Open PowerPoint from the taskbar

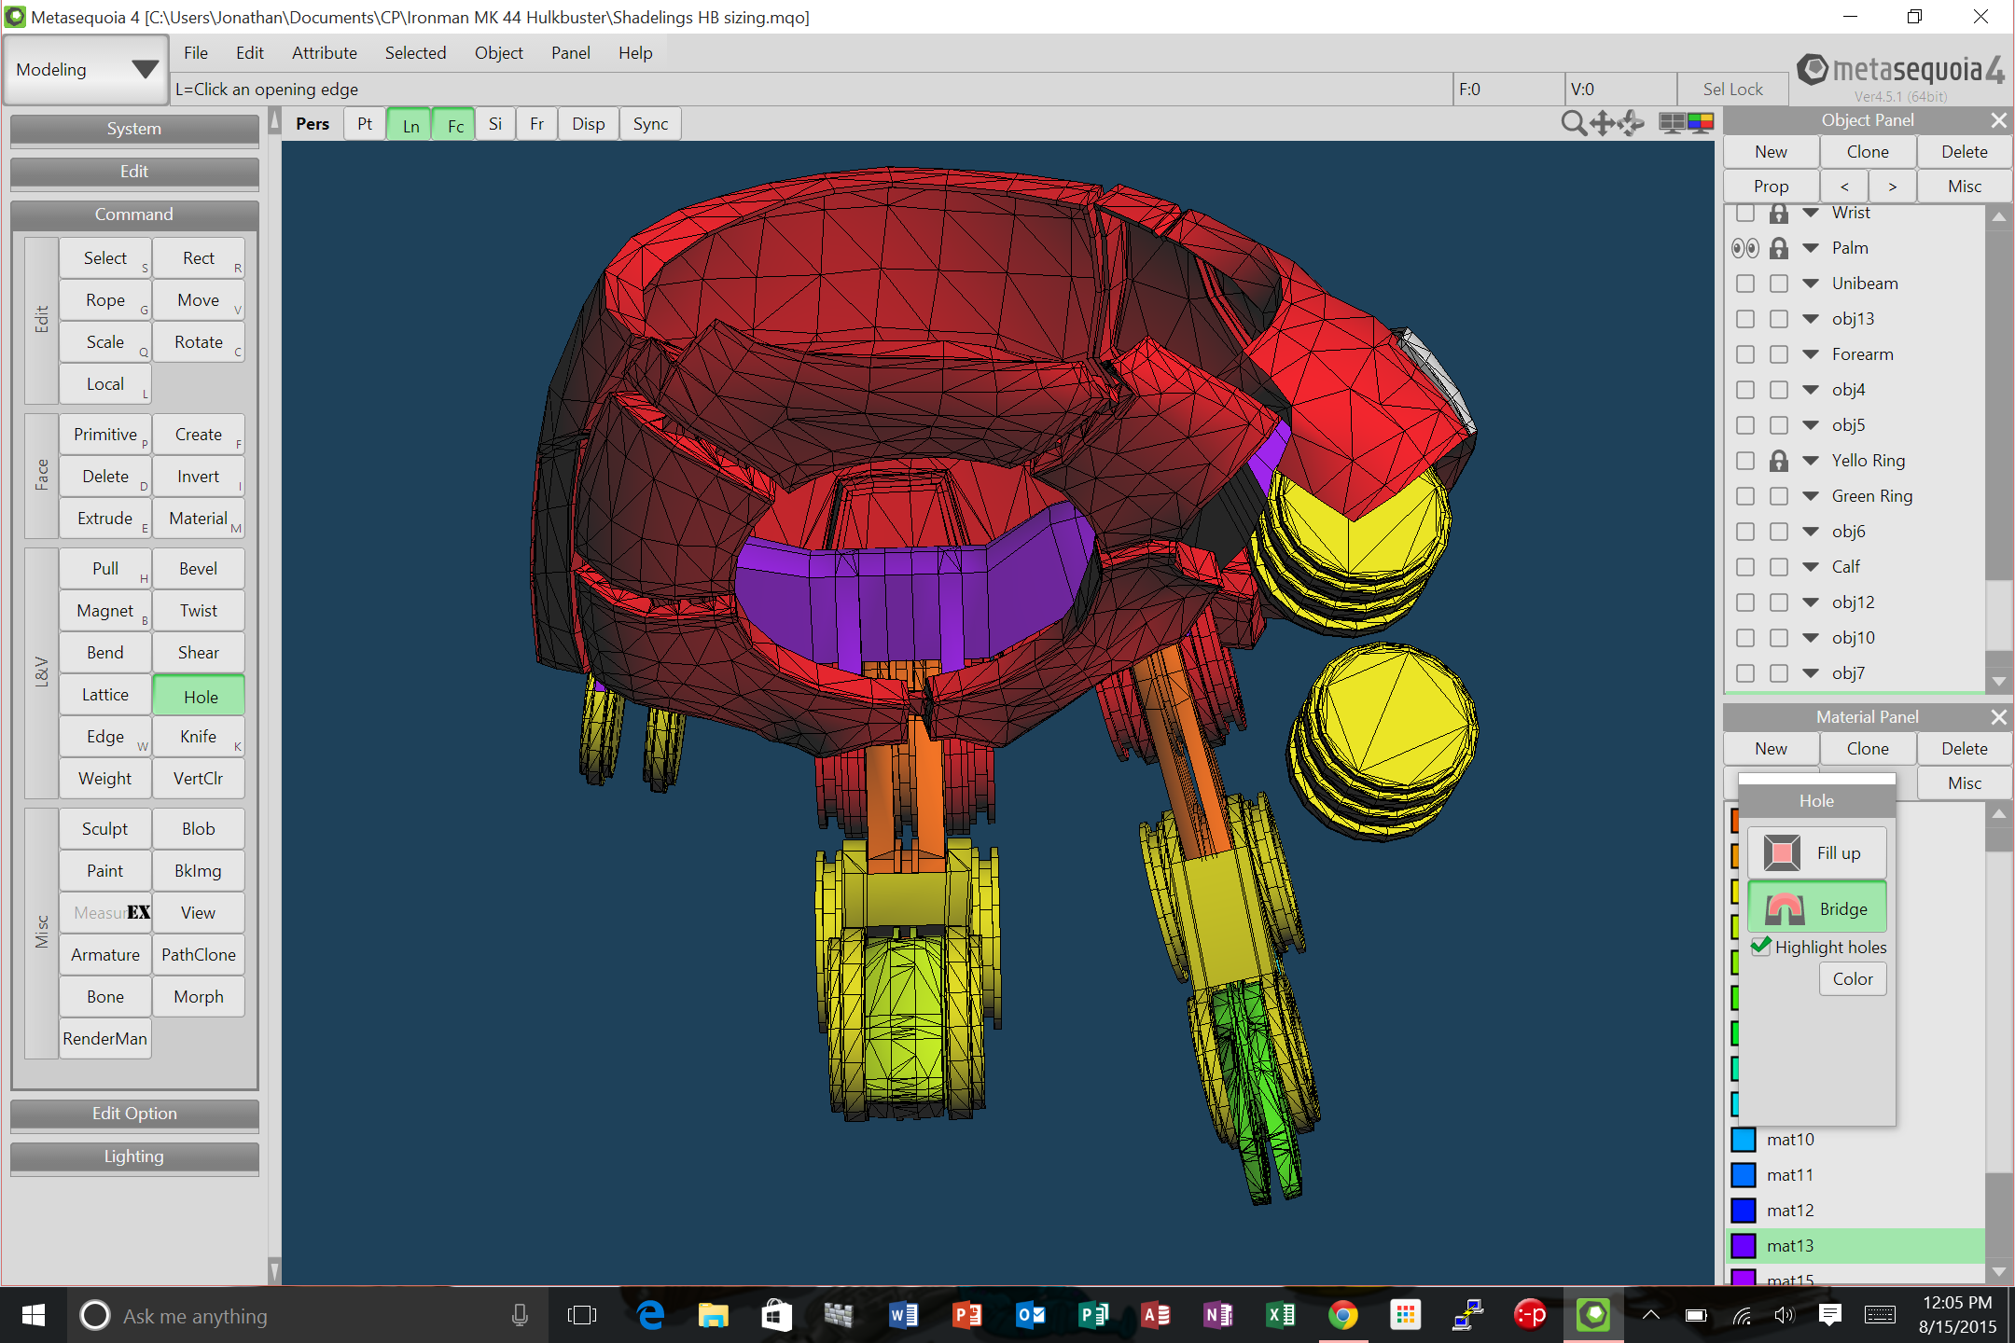pyautogui.click(x=966, y=1315)
